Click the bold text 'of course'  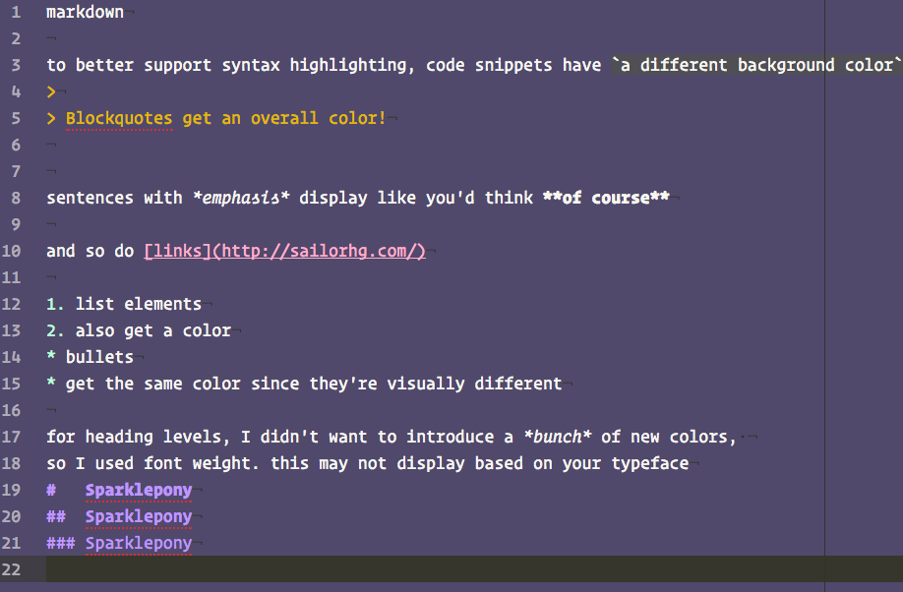click(x=606, y=198)
